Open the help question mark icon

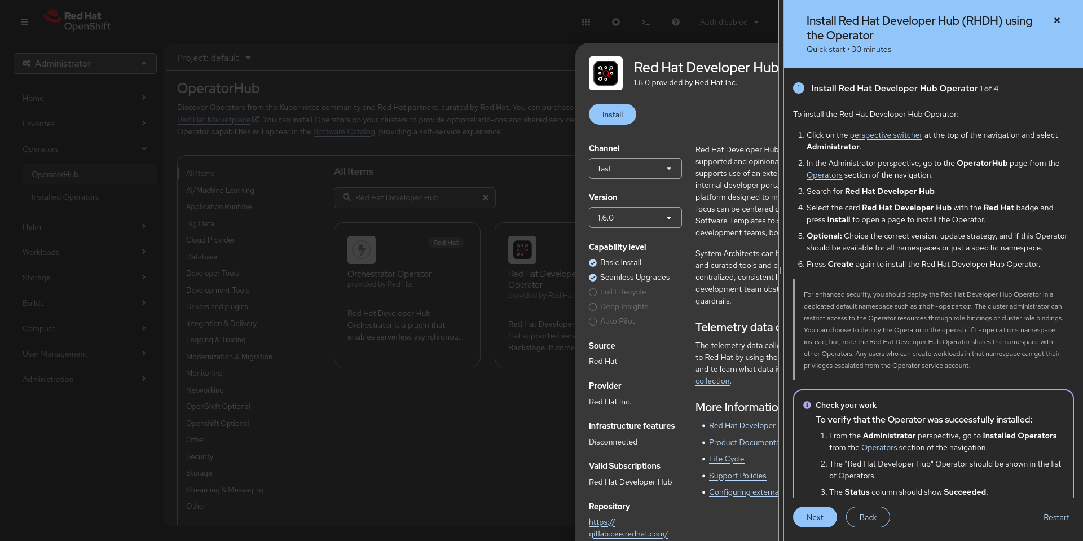click(x=676, y=22)
